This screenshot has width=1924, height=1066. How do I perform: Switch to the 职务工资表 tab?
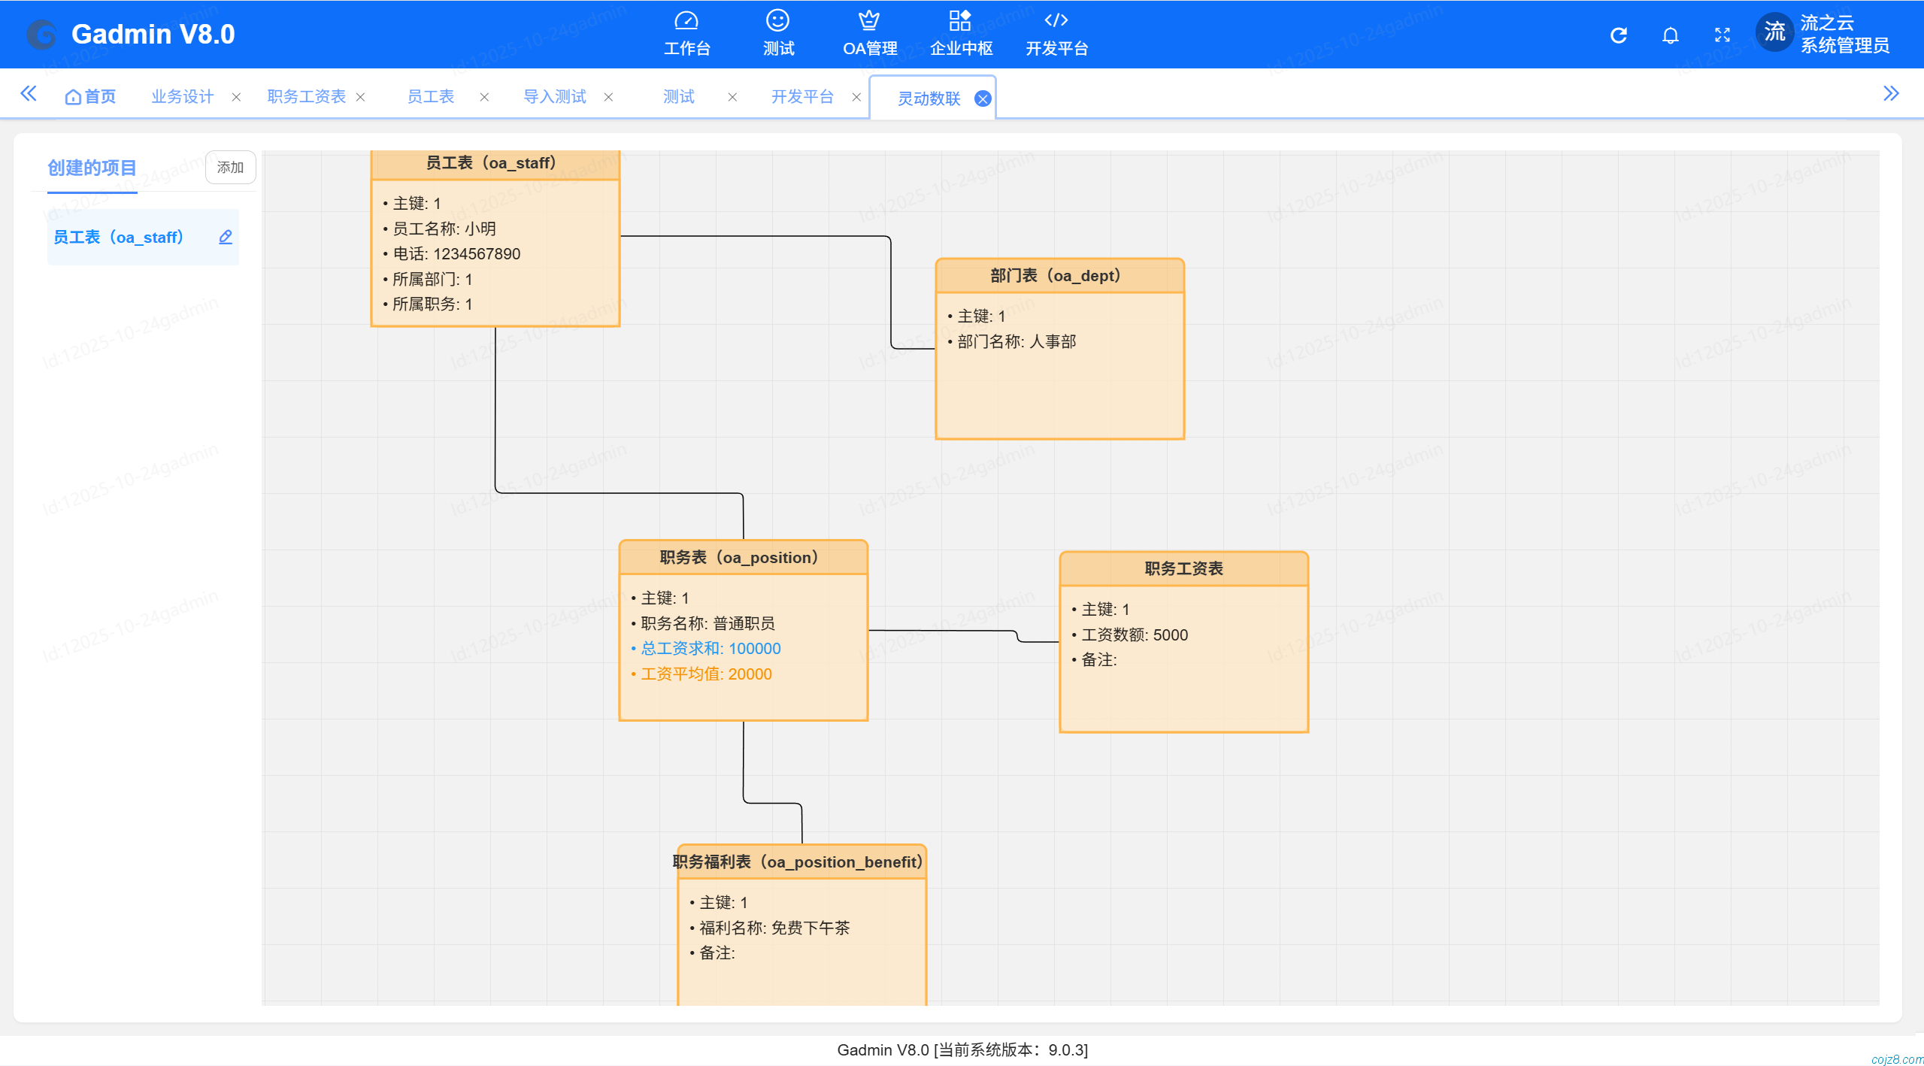point(306,97)
